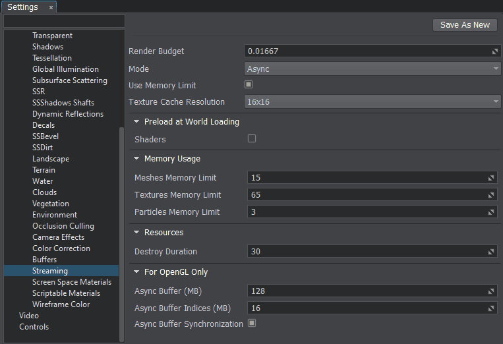Click the Async Buffer Indices value 16

click(x=256, y=308)
